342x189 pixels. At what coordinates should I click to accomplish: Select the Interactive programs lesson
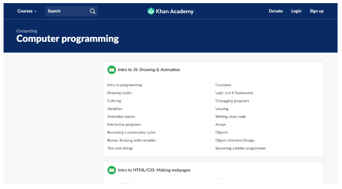(x=124, y=125)
